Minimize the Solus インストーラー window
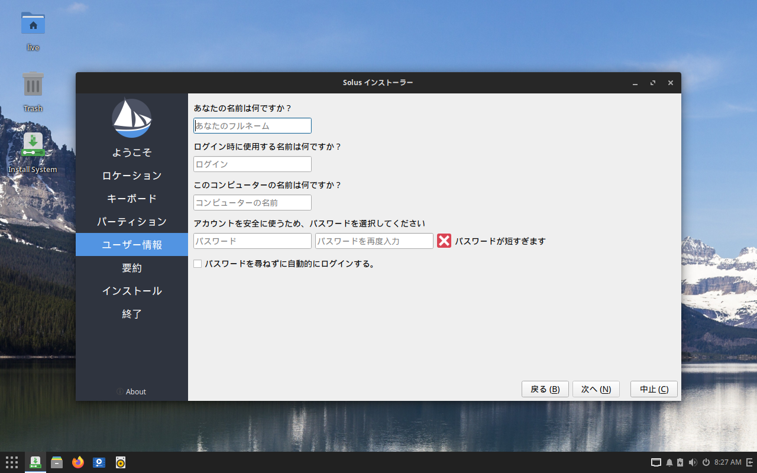 click(635, 83)
